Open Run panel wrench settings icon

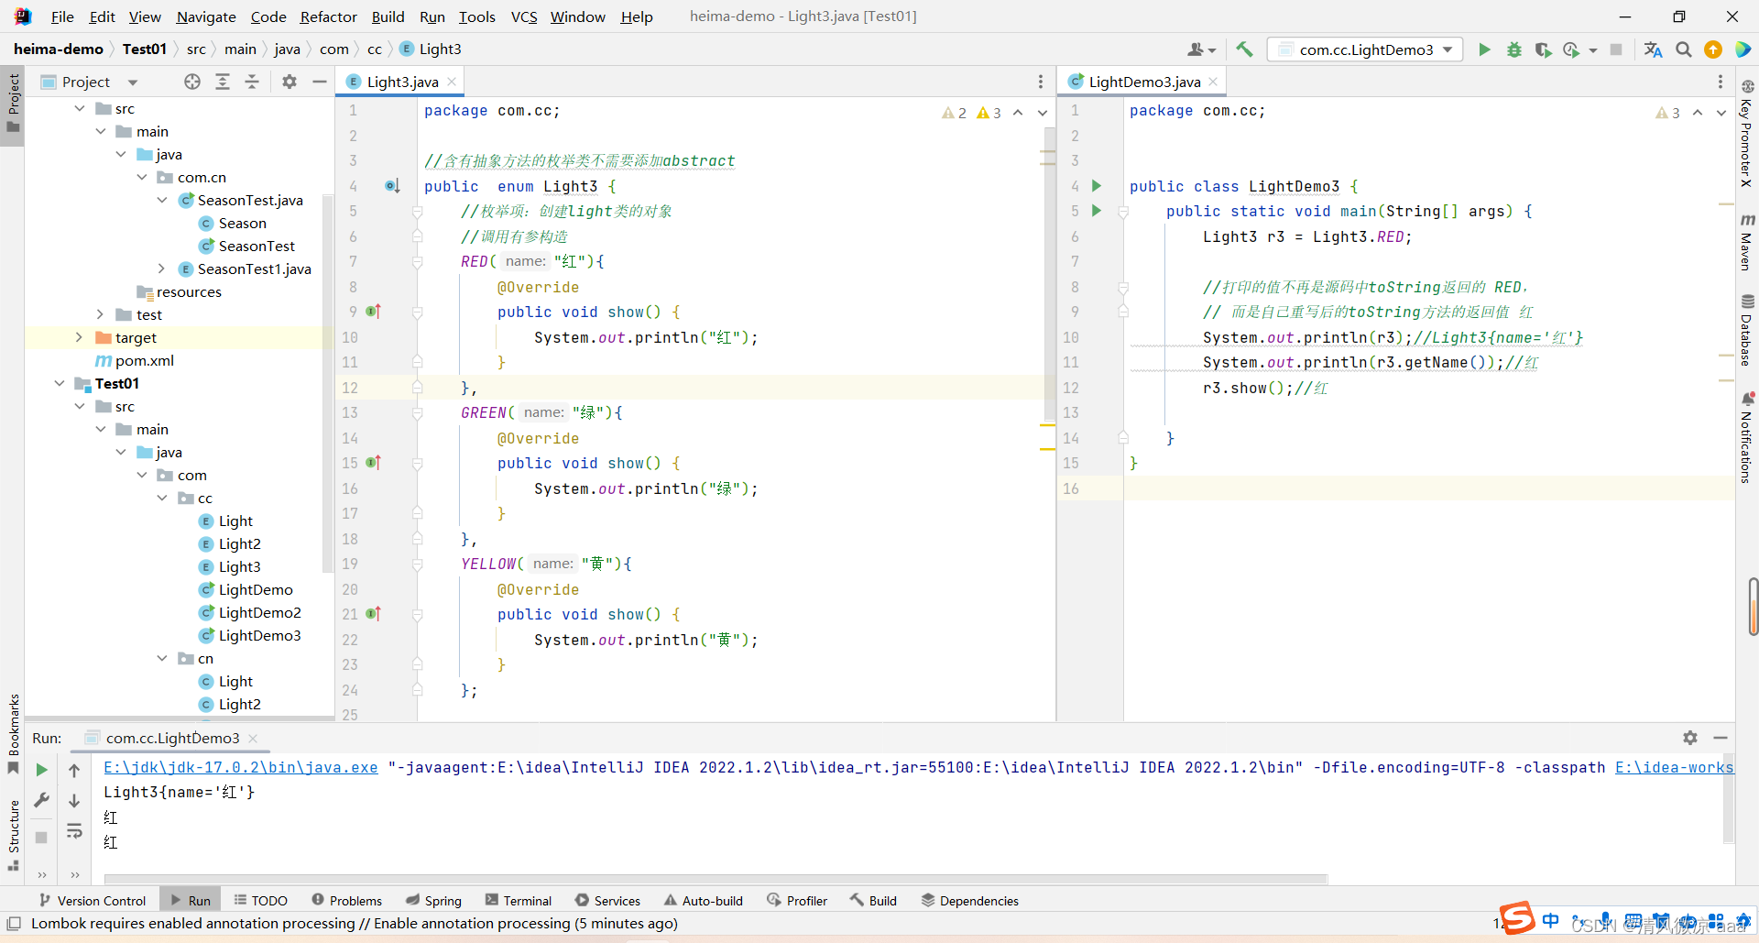tap(41, 800)
